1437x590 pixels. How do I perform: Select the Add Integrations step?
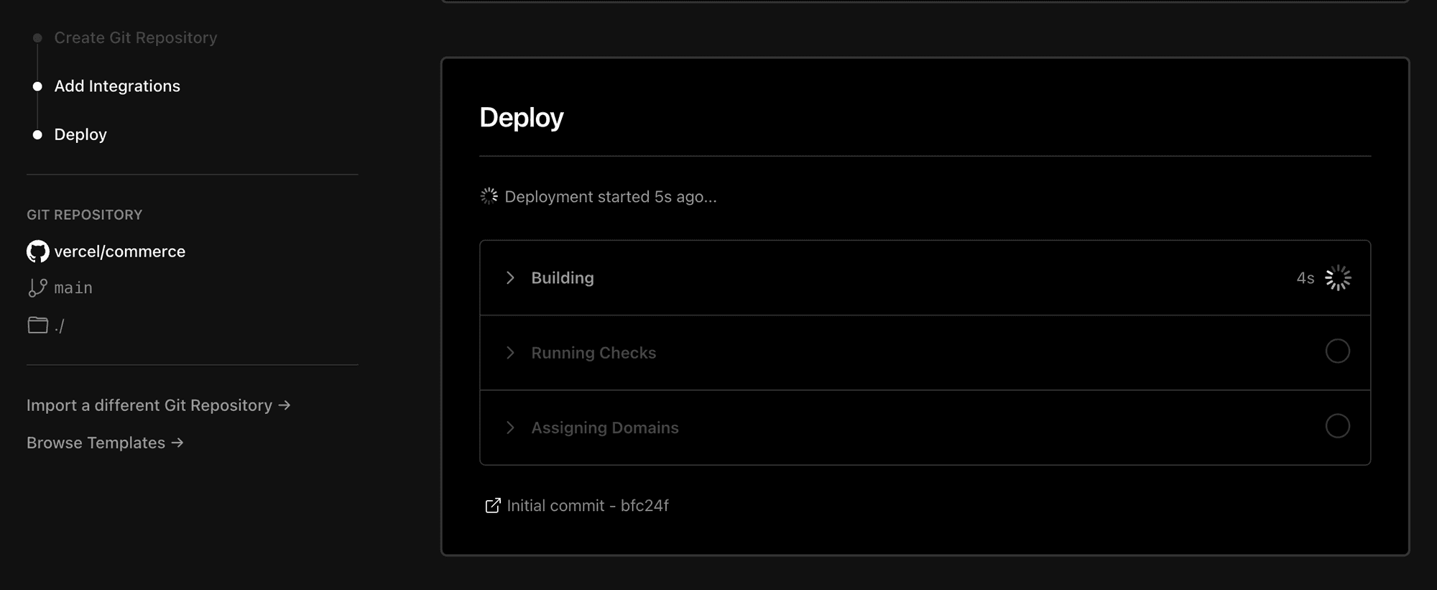click(117, 86)
